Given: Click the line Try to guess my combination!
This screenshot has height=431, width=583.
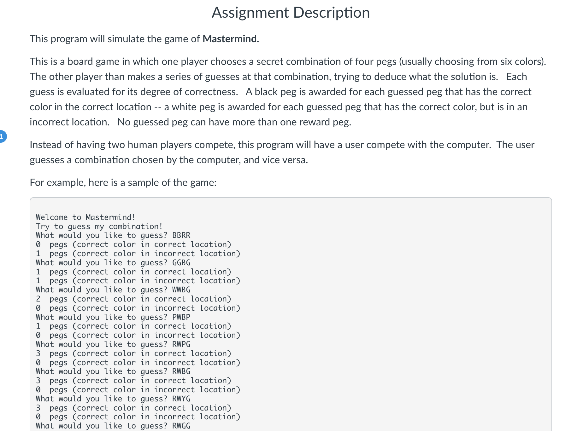Looking at the screenshot, I should (99, 226).
